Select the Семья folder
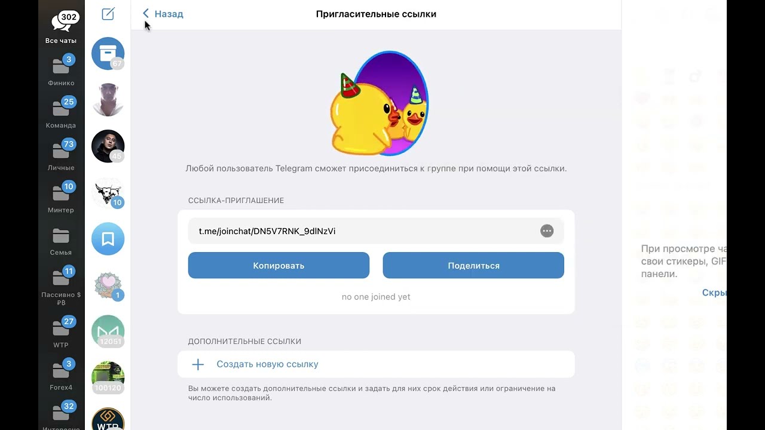Screen dimensions: 765x430 tap(61, 240)
